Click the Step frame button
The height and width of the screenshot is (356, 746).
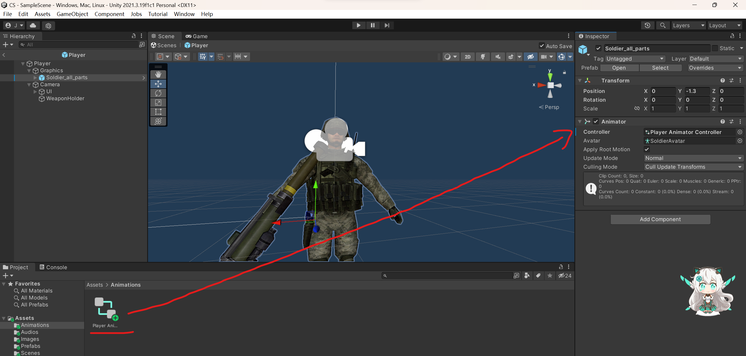pyautogui.click(x=387, y=25)
